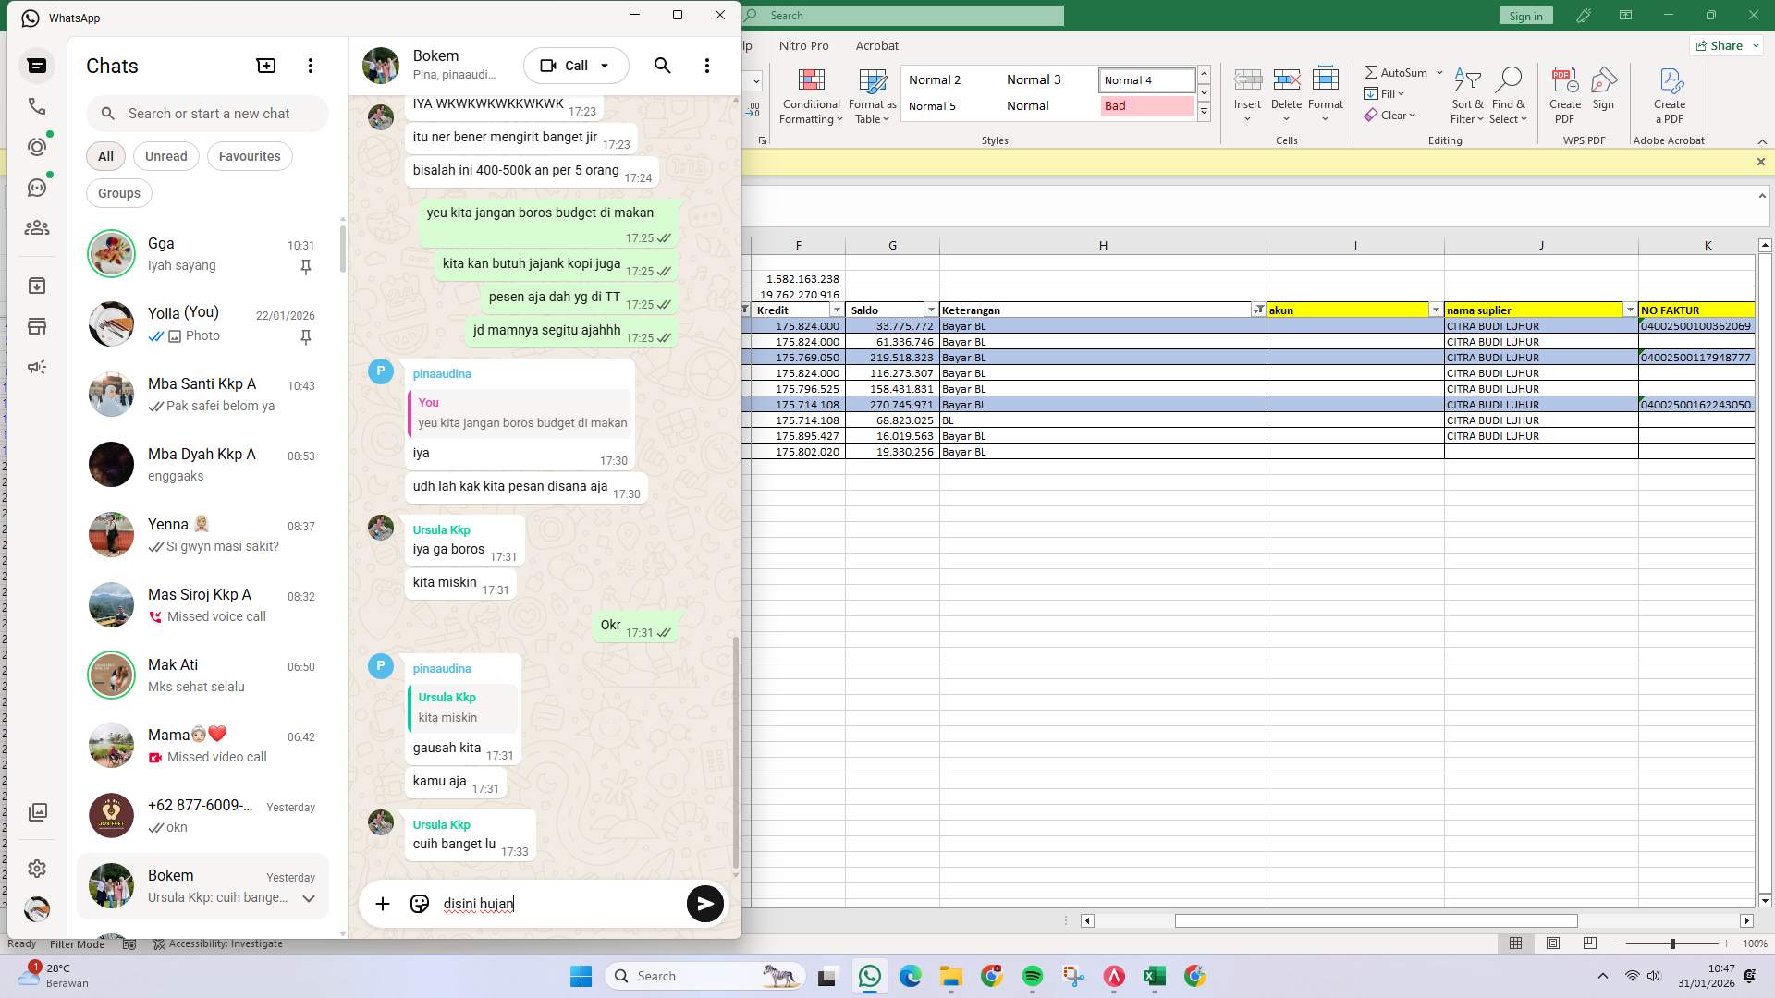This screenshot has height=998, width=1775.
Task: Toggle the Favourites chat filter
Action: coord(249,156)
